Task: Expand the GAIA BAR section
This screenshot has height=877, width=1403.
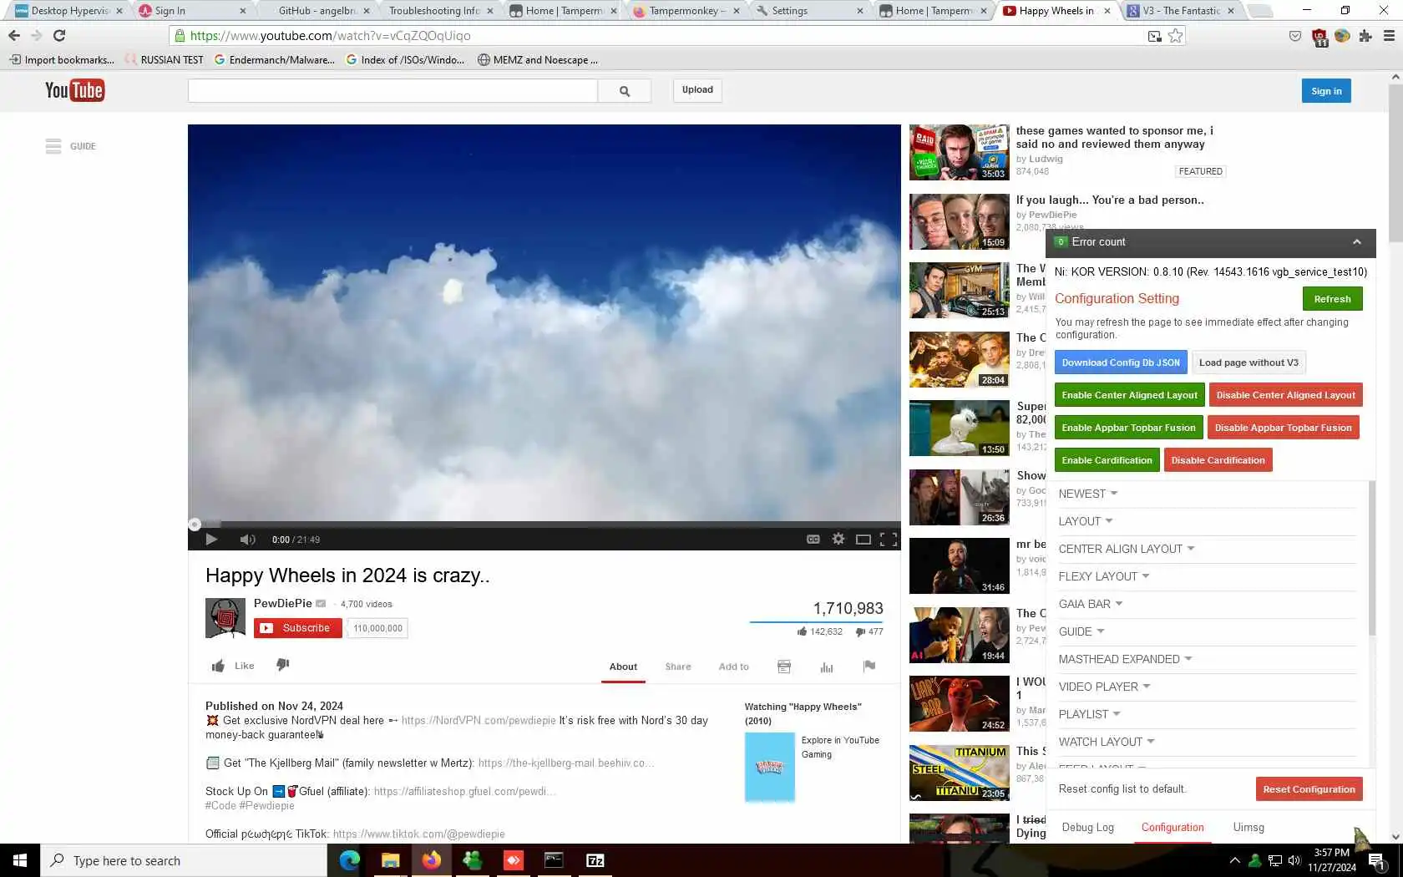Action: [x=1090, y=604]
